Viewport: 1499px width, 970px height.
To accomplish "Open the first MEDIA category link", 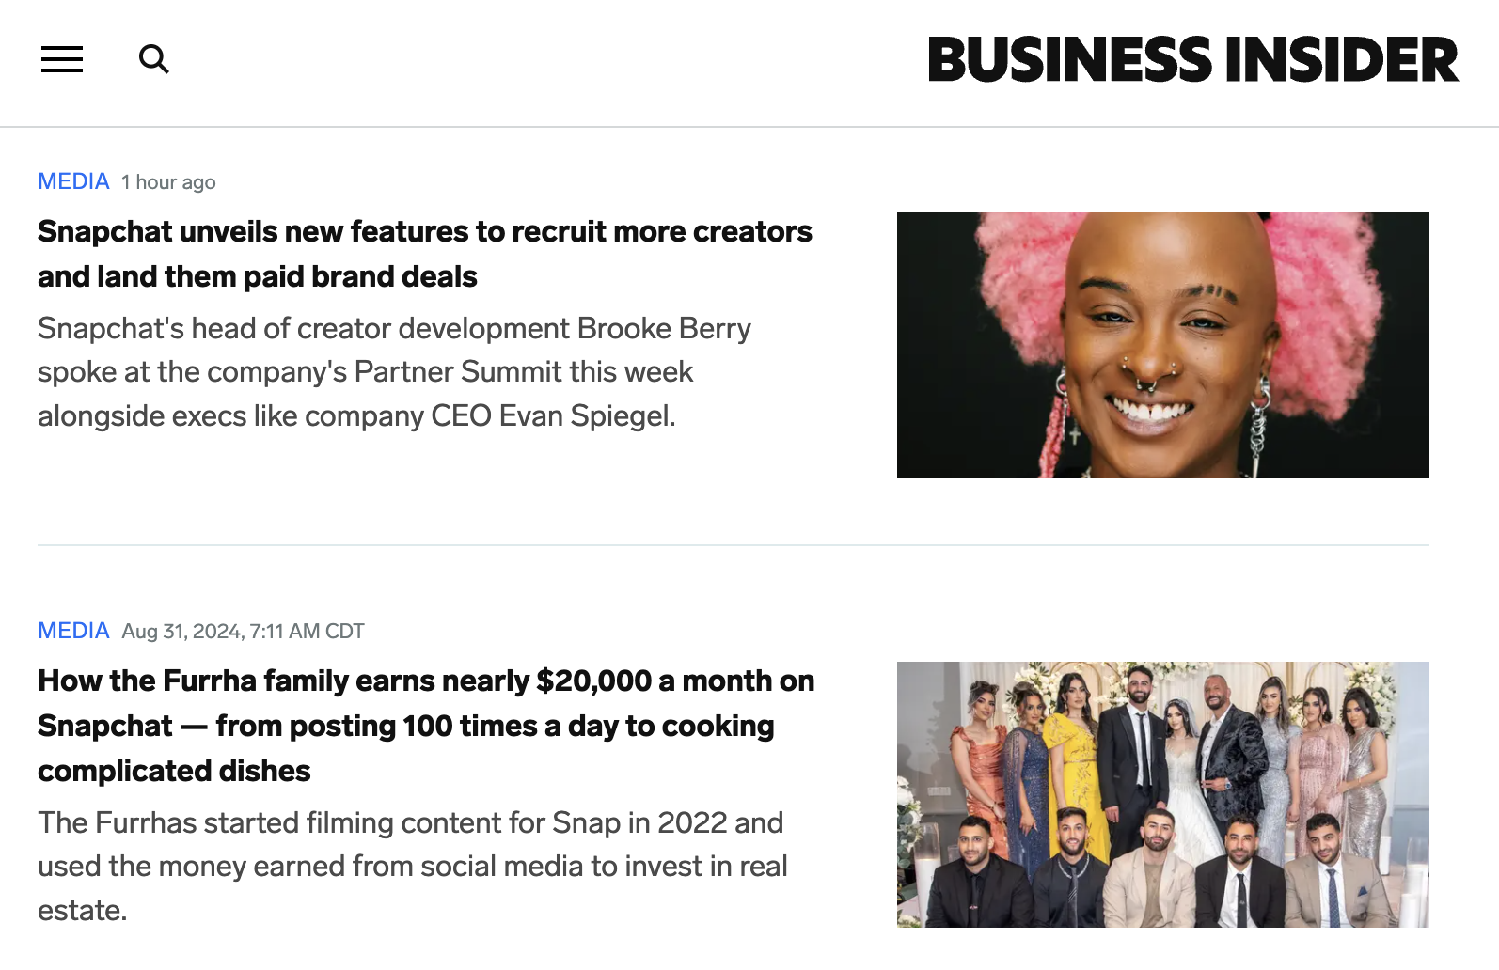I will tap(73, 181).
